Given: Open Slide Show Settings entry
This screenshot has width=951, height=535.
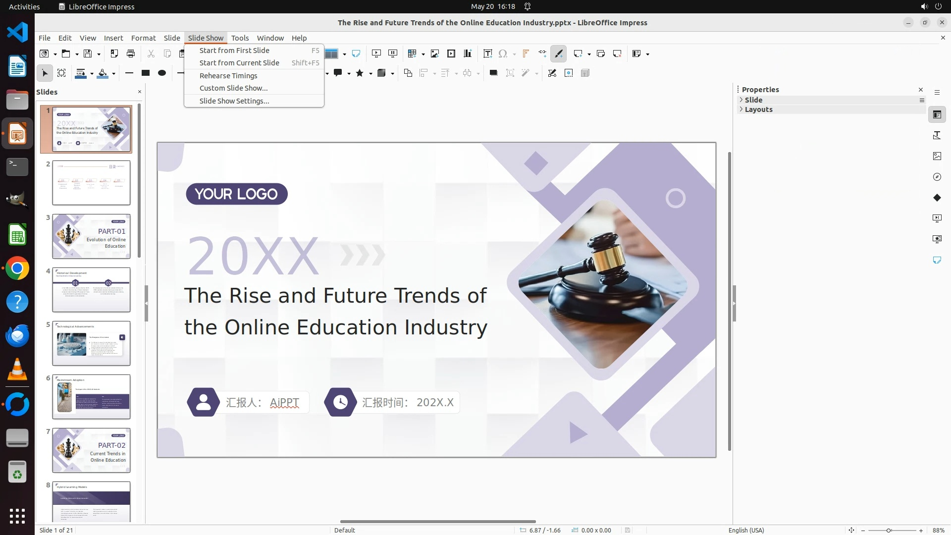Looking at the screenshot, I should (x=234, y=101).
